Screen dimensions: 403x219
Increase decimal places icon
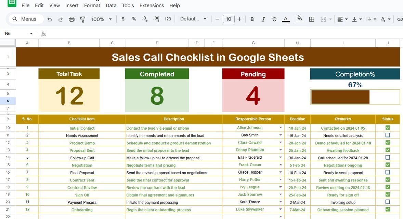(x=156, y=19)
